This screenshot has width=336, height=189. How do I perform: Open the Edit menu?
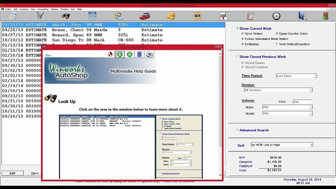coord(15,9)
